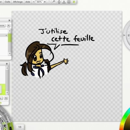Click the green fullscreen arrows icon

click(74, 2)
